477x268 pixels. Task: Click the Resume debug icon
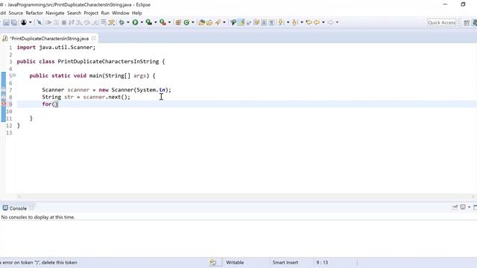[48, 22]
